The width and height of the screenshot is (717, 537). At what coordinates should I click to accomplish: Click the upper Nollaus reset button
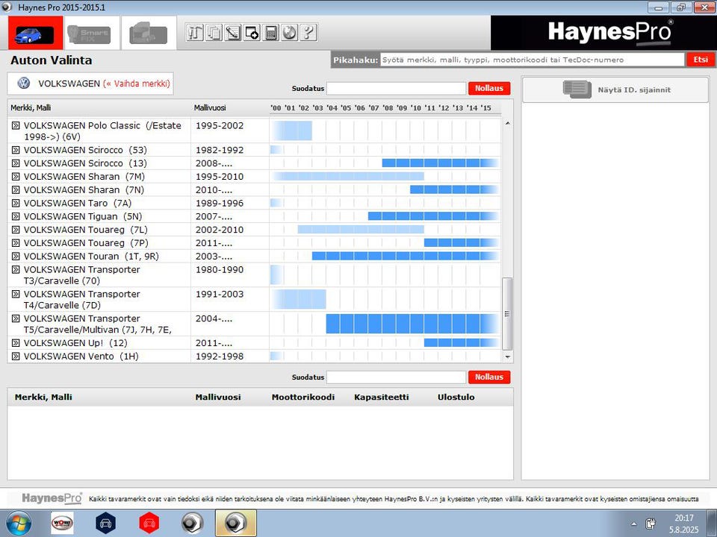488,89
